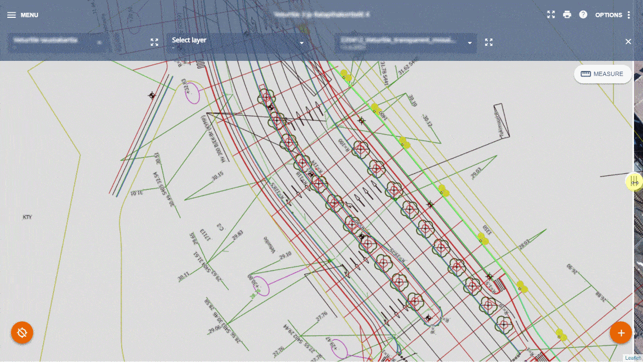
Task: Enter fullscreen from top toolbar
Action: click(x=551, y=15)
